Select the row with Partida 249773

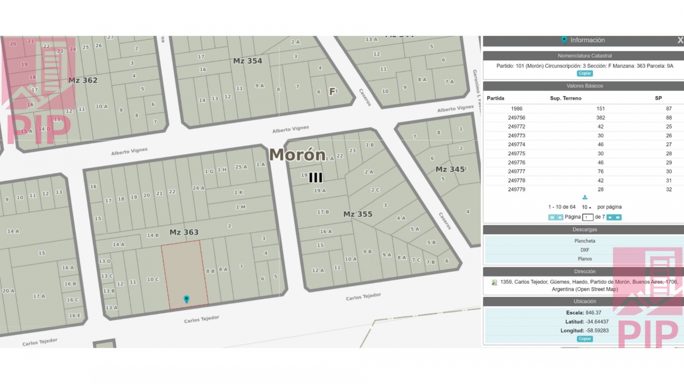coord(584,135)
